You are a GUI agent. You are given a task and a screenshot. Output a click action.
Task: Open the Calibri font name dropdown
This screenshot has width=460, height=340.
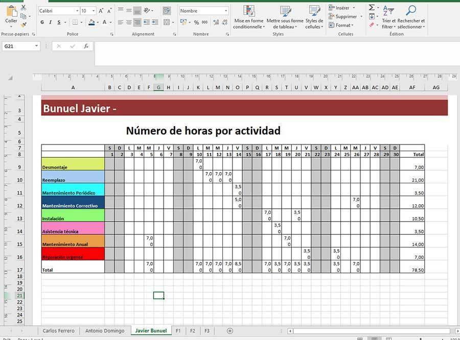tap(77, 11)
